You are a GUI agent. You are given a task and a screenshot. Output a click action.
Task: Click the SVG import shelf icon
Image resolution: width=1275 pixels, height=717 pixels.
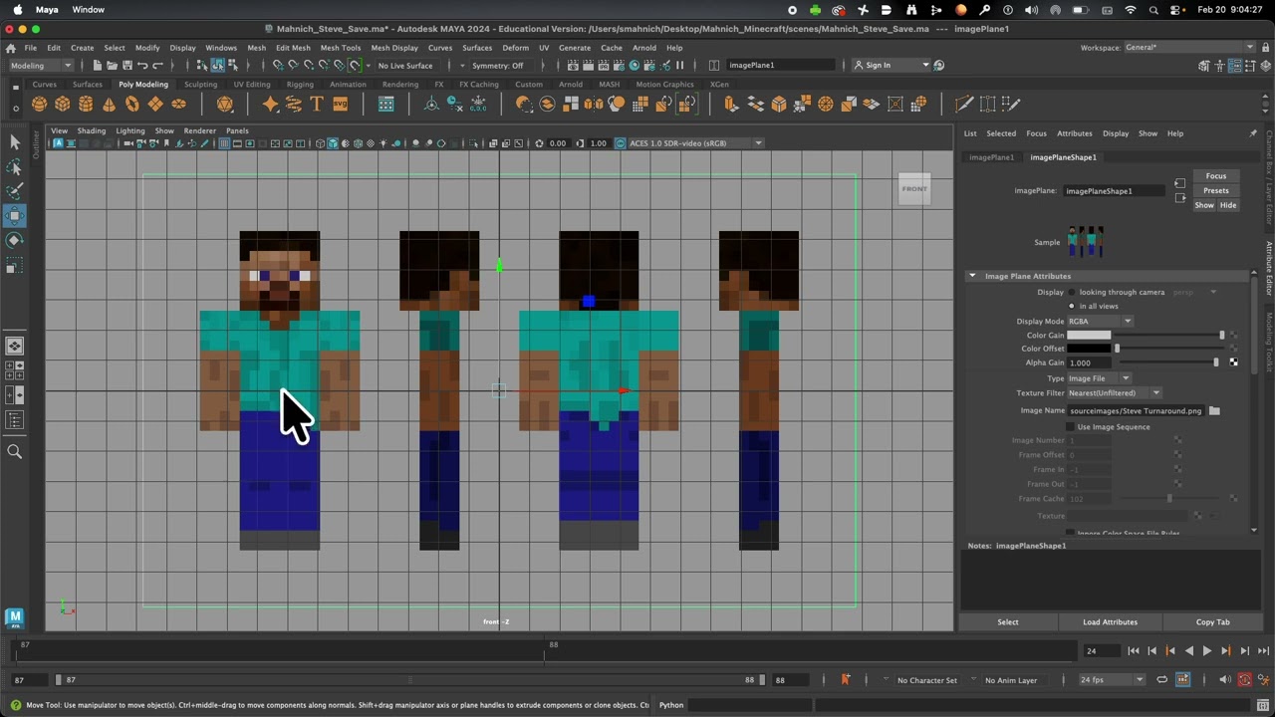(x=341, y=104)
